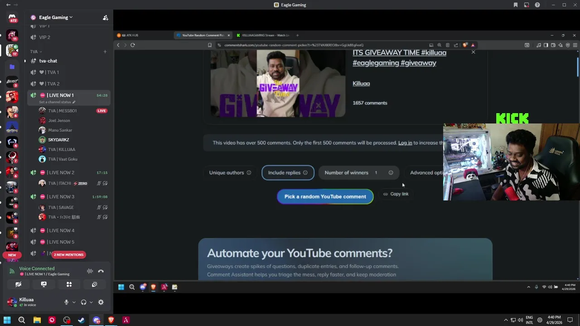Show info for Number of winners
Image resolution: width=580 pixels, height=326 pixels.
(391, 173)
